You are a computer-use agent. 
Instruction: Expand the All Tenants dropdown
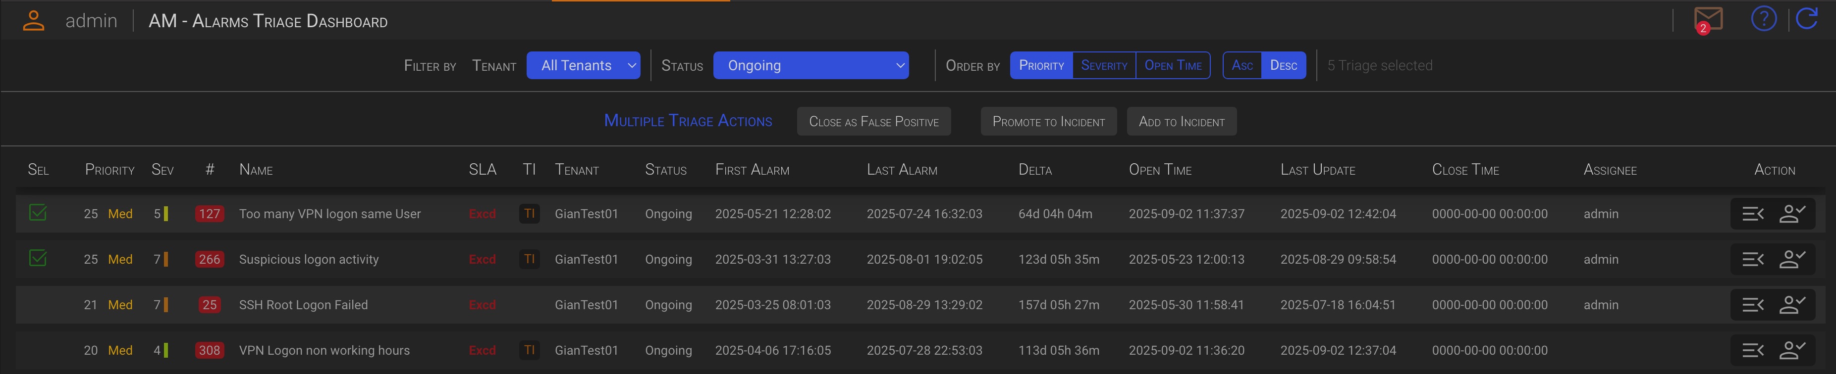coord(583,65)
